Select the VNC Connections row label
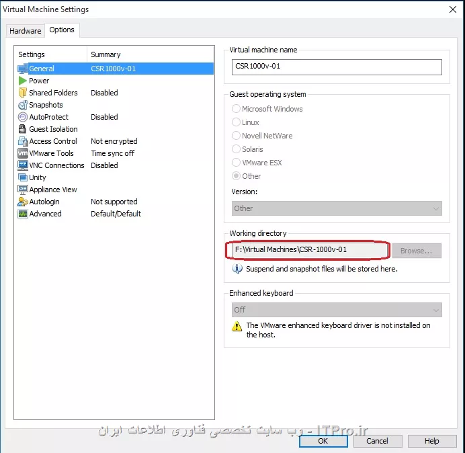Screen dimensions: 465x453 56,165
